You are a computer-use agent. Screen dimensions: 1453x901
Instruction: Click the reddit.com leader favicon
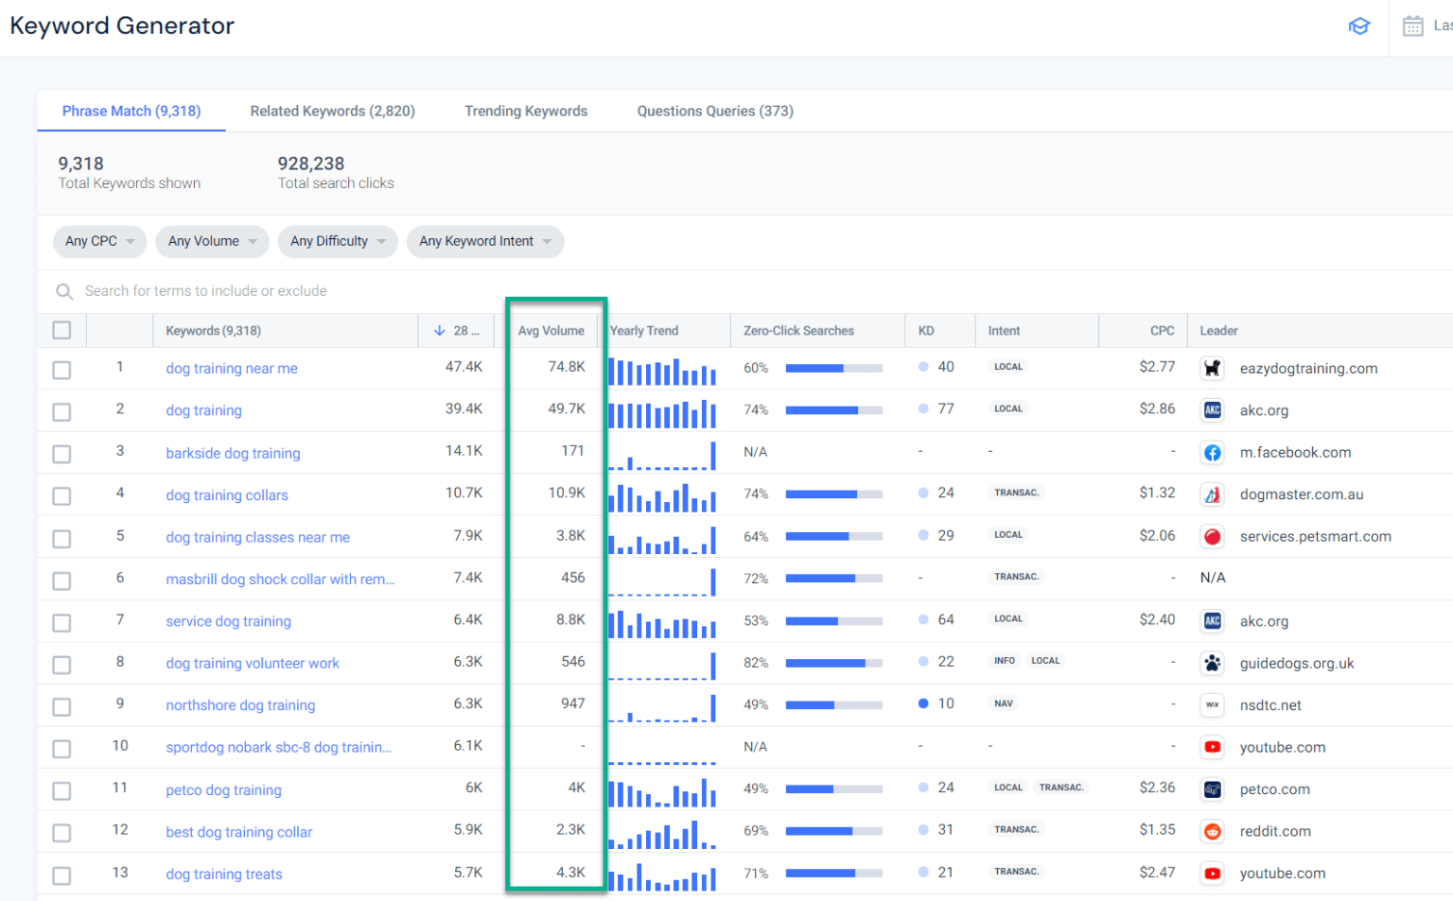(x=1212, y=831)
